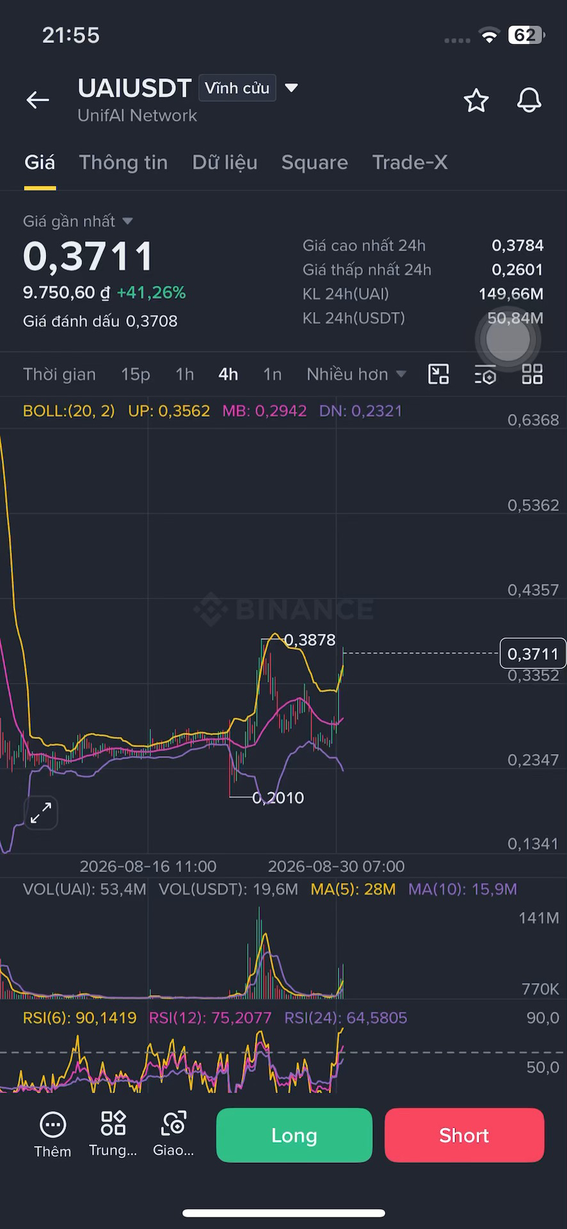Viewport: 567px width, 1229px height.
Task: Tap the 2026-08-30 07:00 date label
Action: pos(336,866)
